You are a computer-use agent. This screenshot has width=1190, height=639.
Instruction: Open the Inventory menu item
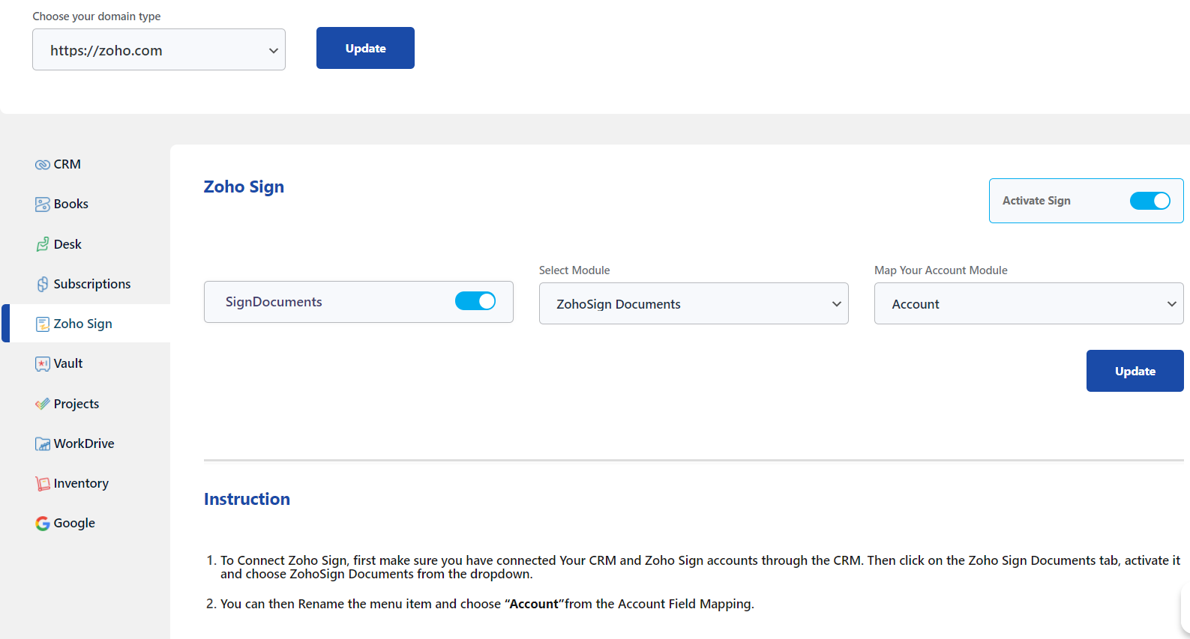85,483
